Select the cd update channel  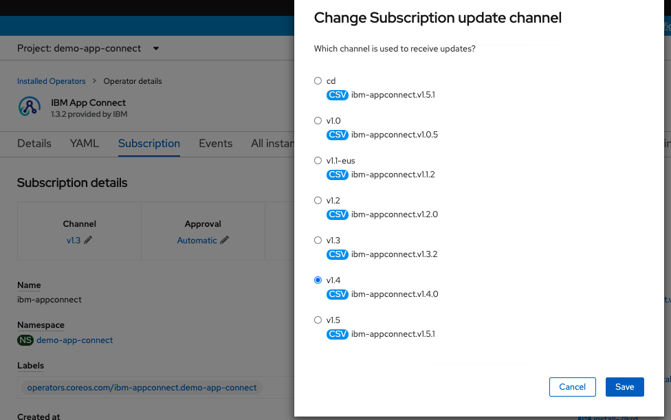(x=318, y=80)
